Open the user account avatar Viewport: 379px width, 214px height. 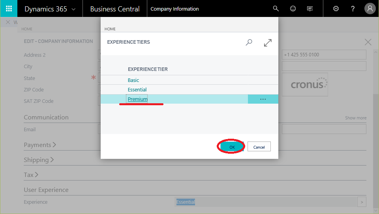[x=370, y=9]
